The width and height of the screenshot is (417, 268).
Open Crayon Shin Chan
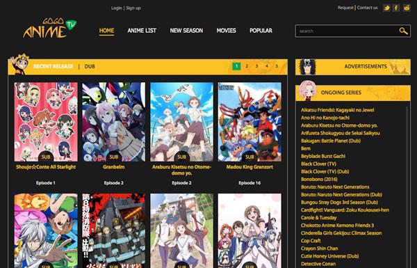320,249
